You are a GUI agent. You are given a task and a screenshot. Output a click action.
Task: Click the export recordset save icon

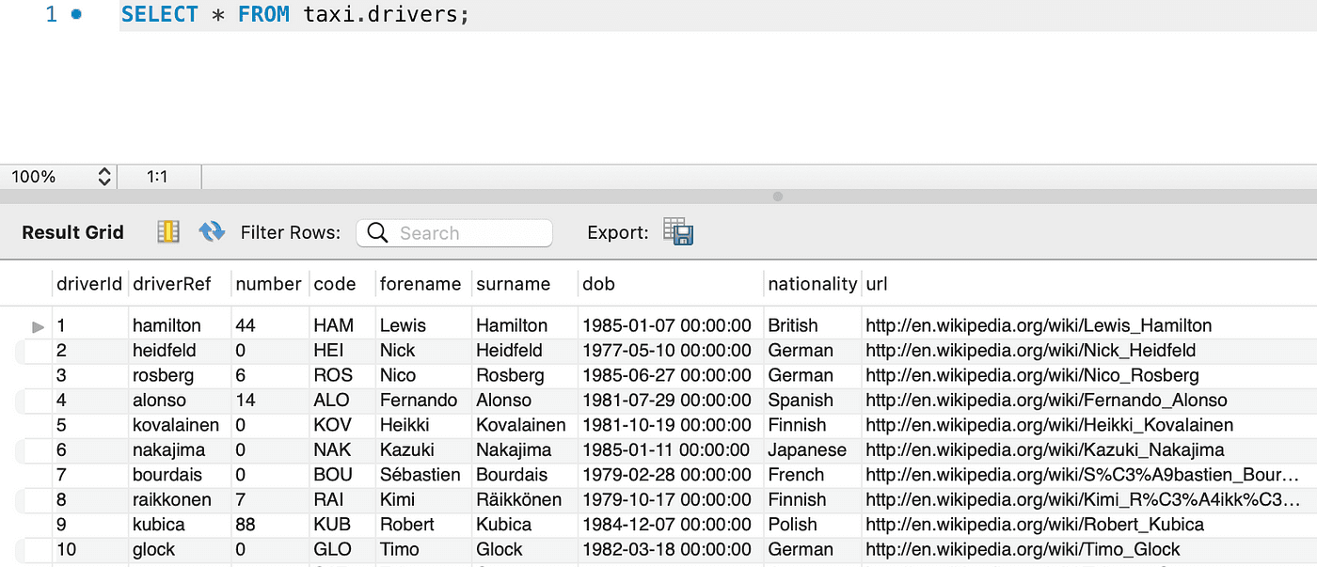[677, 232]
